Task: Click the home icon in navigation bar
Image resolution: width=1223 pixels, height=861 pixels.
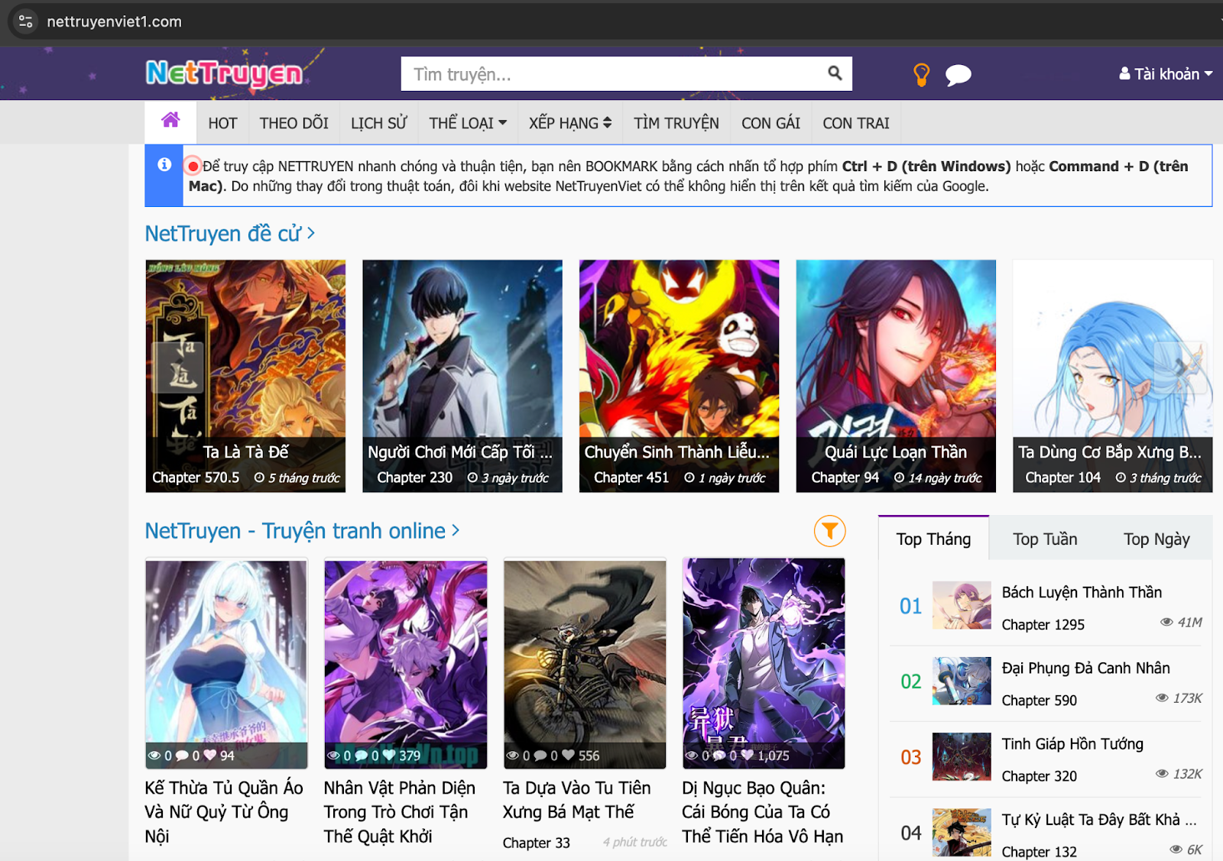Action: [170, 121]
